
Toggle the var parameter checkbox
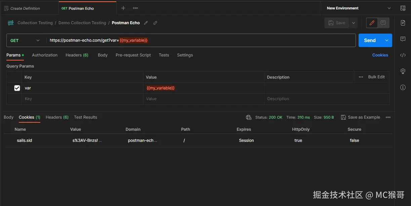pyautogui.click(x=17, y=88)
